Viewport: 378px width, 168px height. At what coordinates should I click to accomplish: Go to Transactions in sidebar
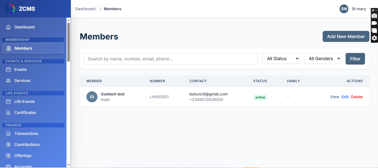[26, 134]
